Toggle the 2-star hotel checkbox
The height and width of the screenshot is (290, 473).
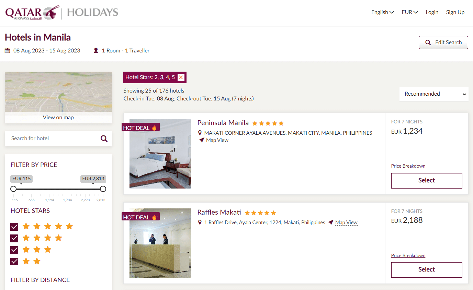pos(14,262)
